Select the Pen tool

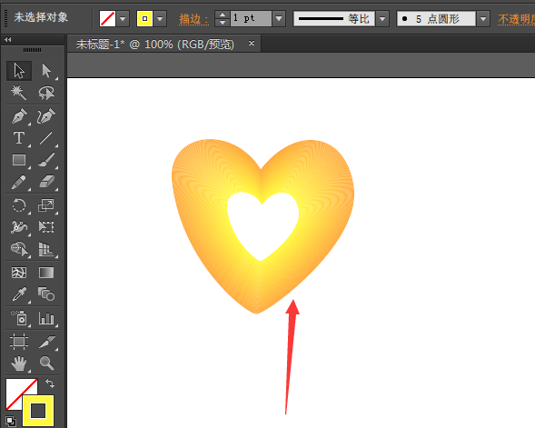point(19,116)
